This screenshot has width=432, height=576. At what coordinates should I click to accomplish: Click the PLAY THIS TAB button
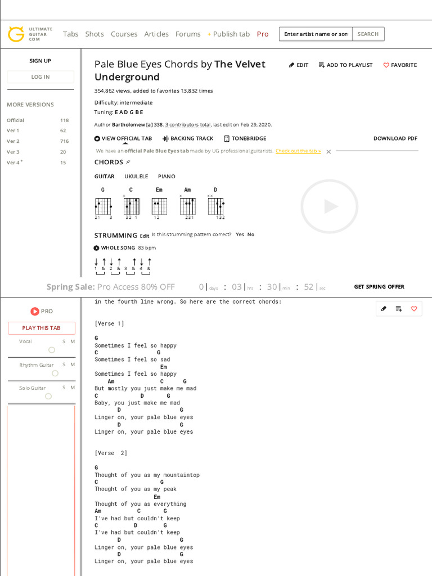pyautogui.click(x=42, y=328)
